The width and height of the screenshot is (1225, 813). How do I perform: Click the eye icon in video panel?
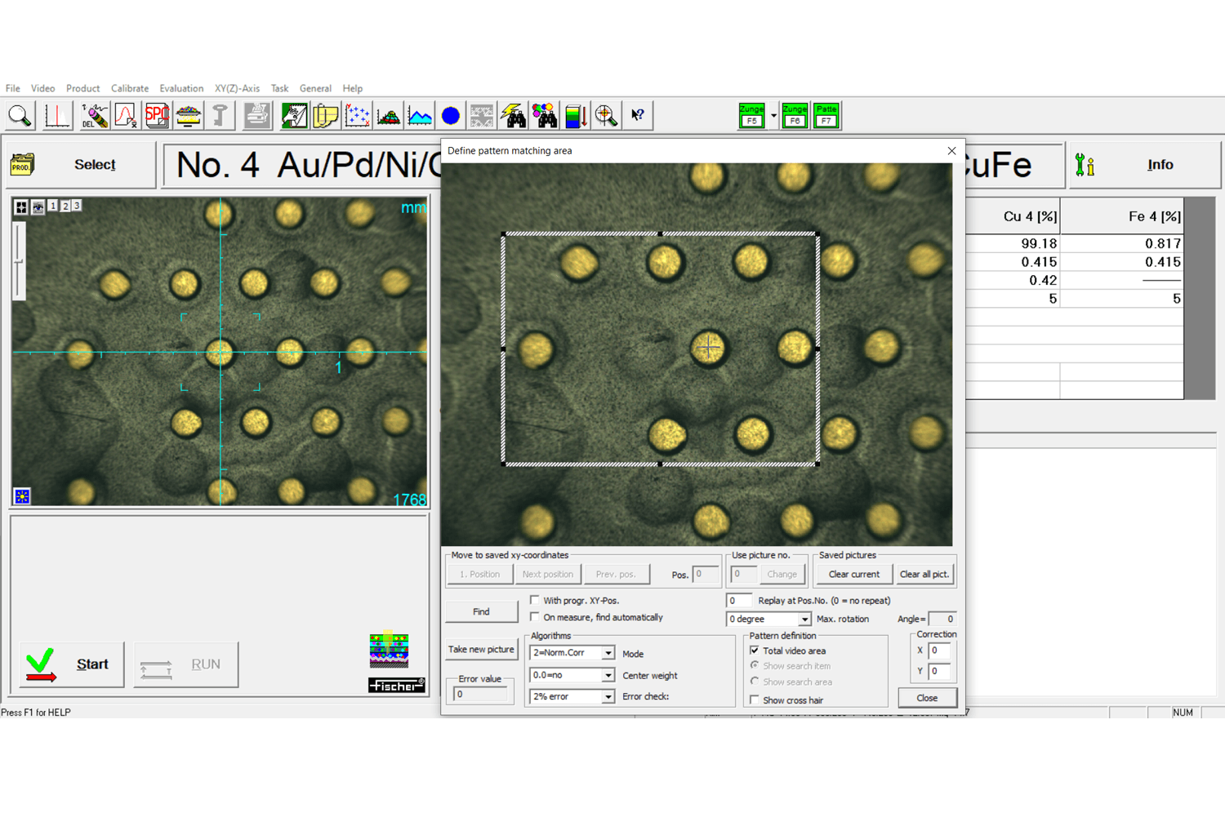38,207
